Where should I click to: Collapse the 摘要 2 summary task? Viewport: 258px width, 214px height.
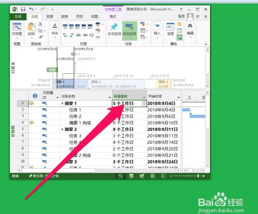62,129
